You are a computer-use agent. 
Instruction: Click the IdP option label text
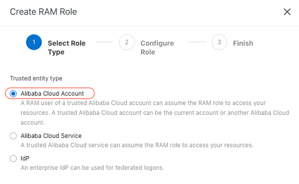25,158
